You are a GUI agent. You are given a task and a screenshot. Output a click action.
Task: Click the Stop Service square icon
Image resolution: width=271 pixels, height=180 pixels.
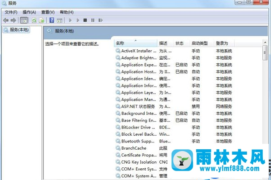85,20
